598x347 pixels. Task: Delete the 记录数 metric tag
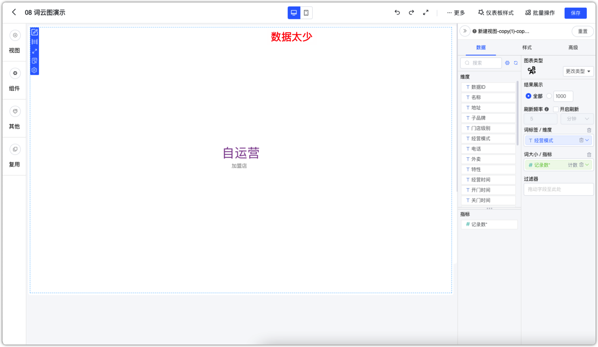pos(581,165)
